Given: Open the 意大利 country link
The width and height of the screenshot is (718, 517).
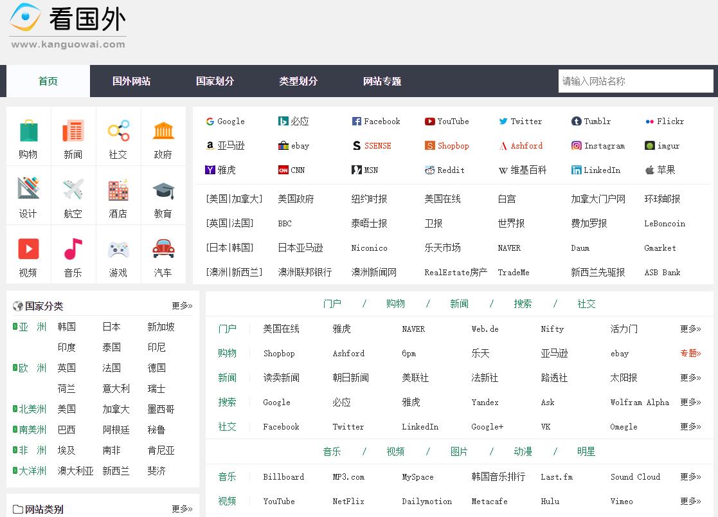Looking at the screenshot, I should tap(116, 389).
